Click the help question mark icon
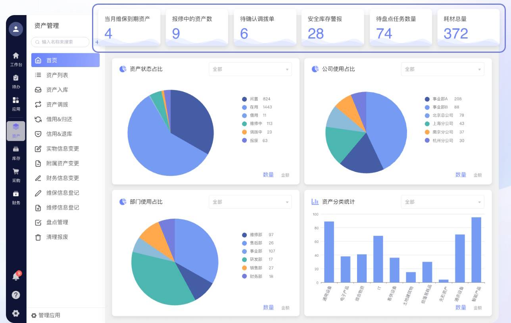511x323 pixels. tap(16, 295)
